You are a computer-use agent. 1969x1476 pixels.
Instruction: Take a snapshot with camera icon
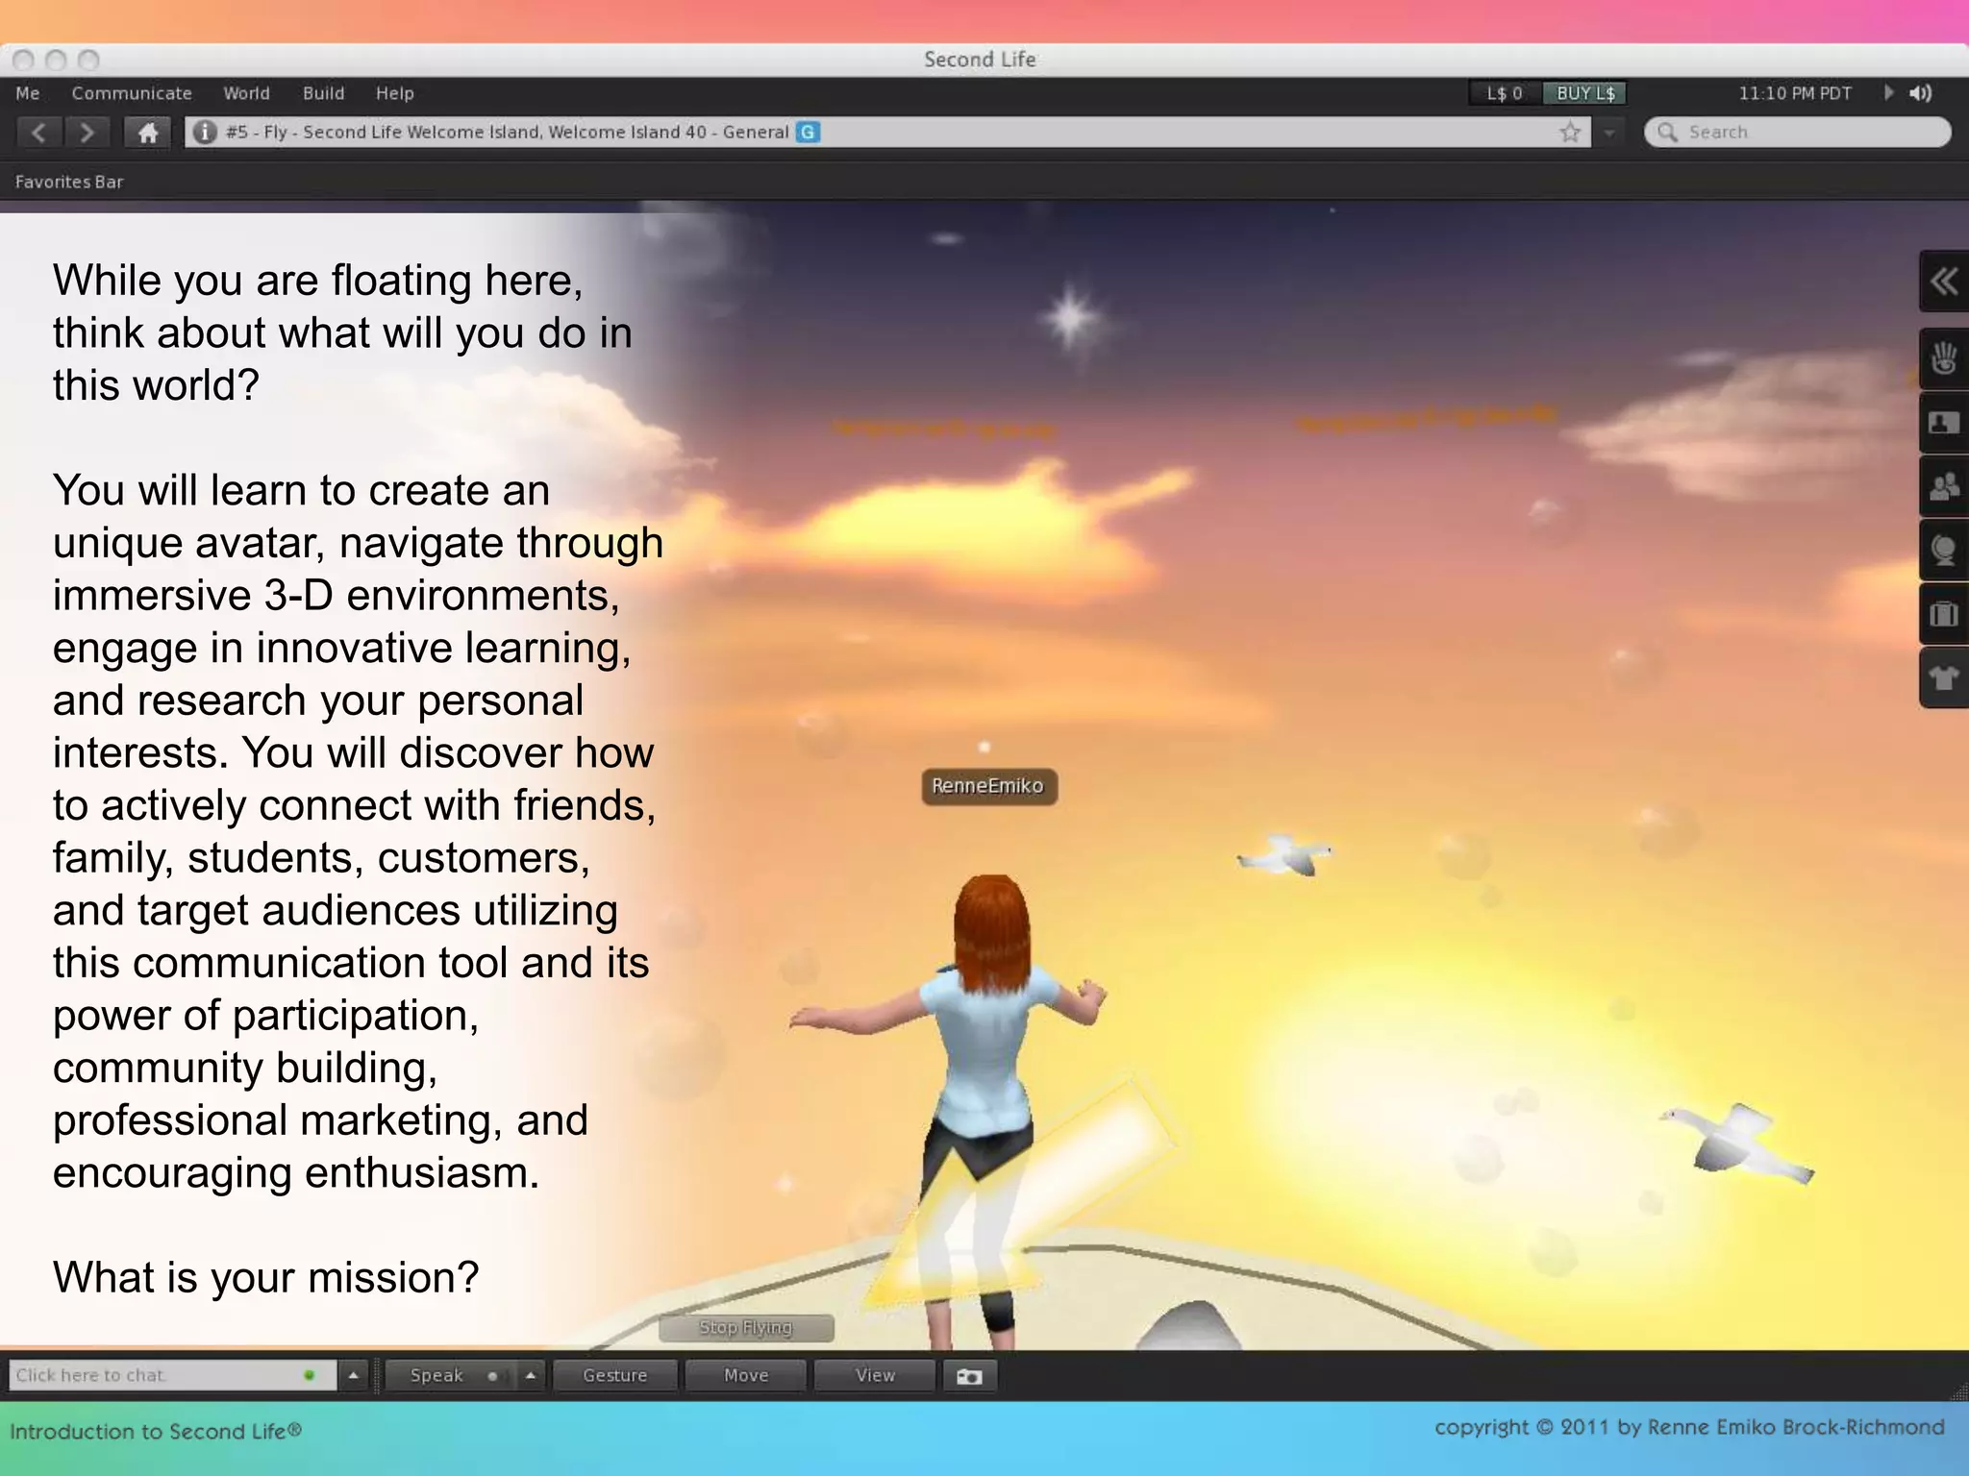tap(969, 1376)
